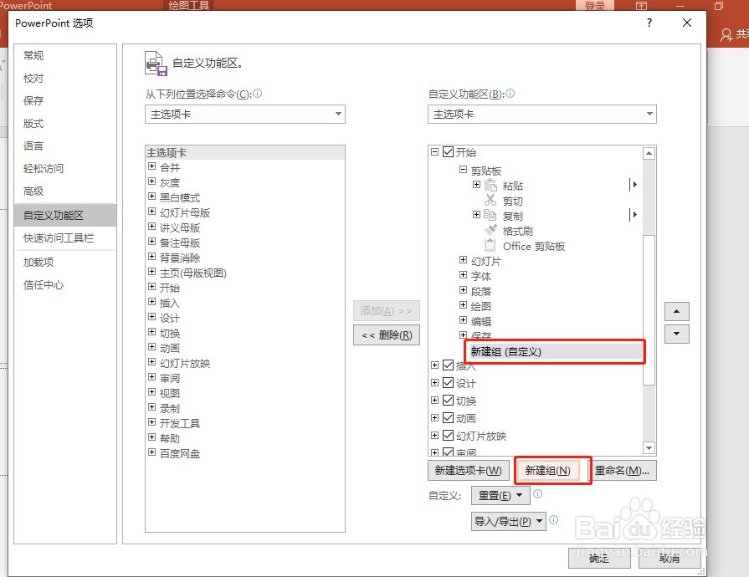Open the 重置(E) dropdown button

(500, 495)
